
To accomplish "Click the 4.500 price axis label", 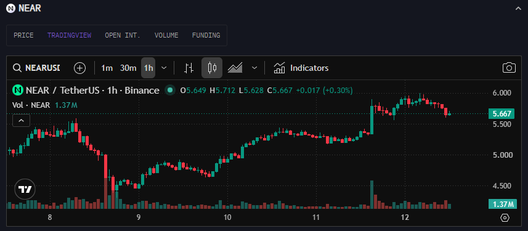I will [502, 186].
